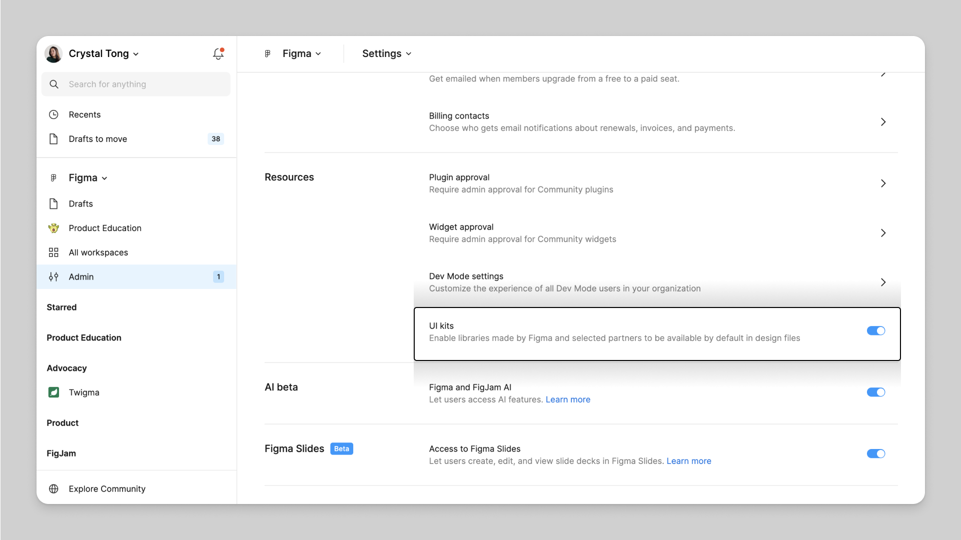Open the Settings dropdown menu
The image size is (961, 540).
pyautogui.click(x=387, y=53)
